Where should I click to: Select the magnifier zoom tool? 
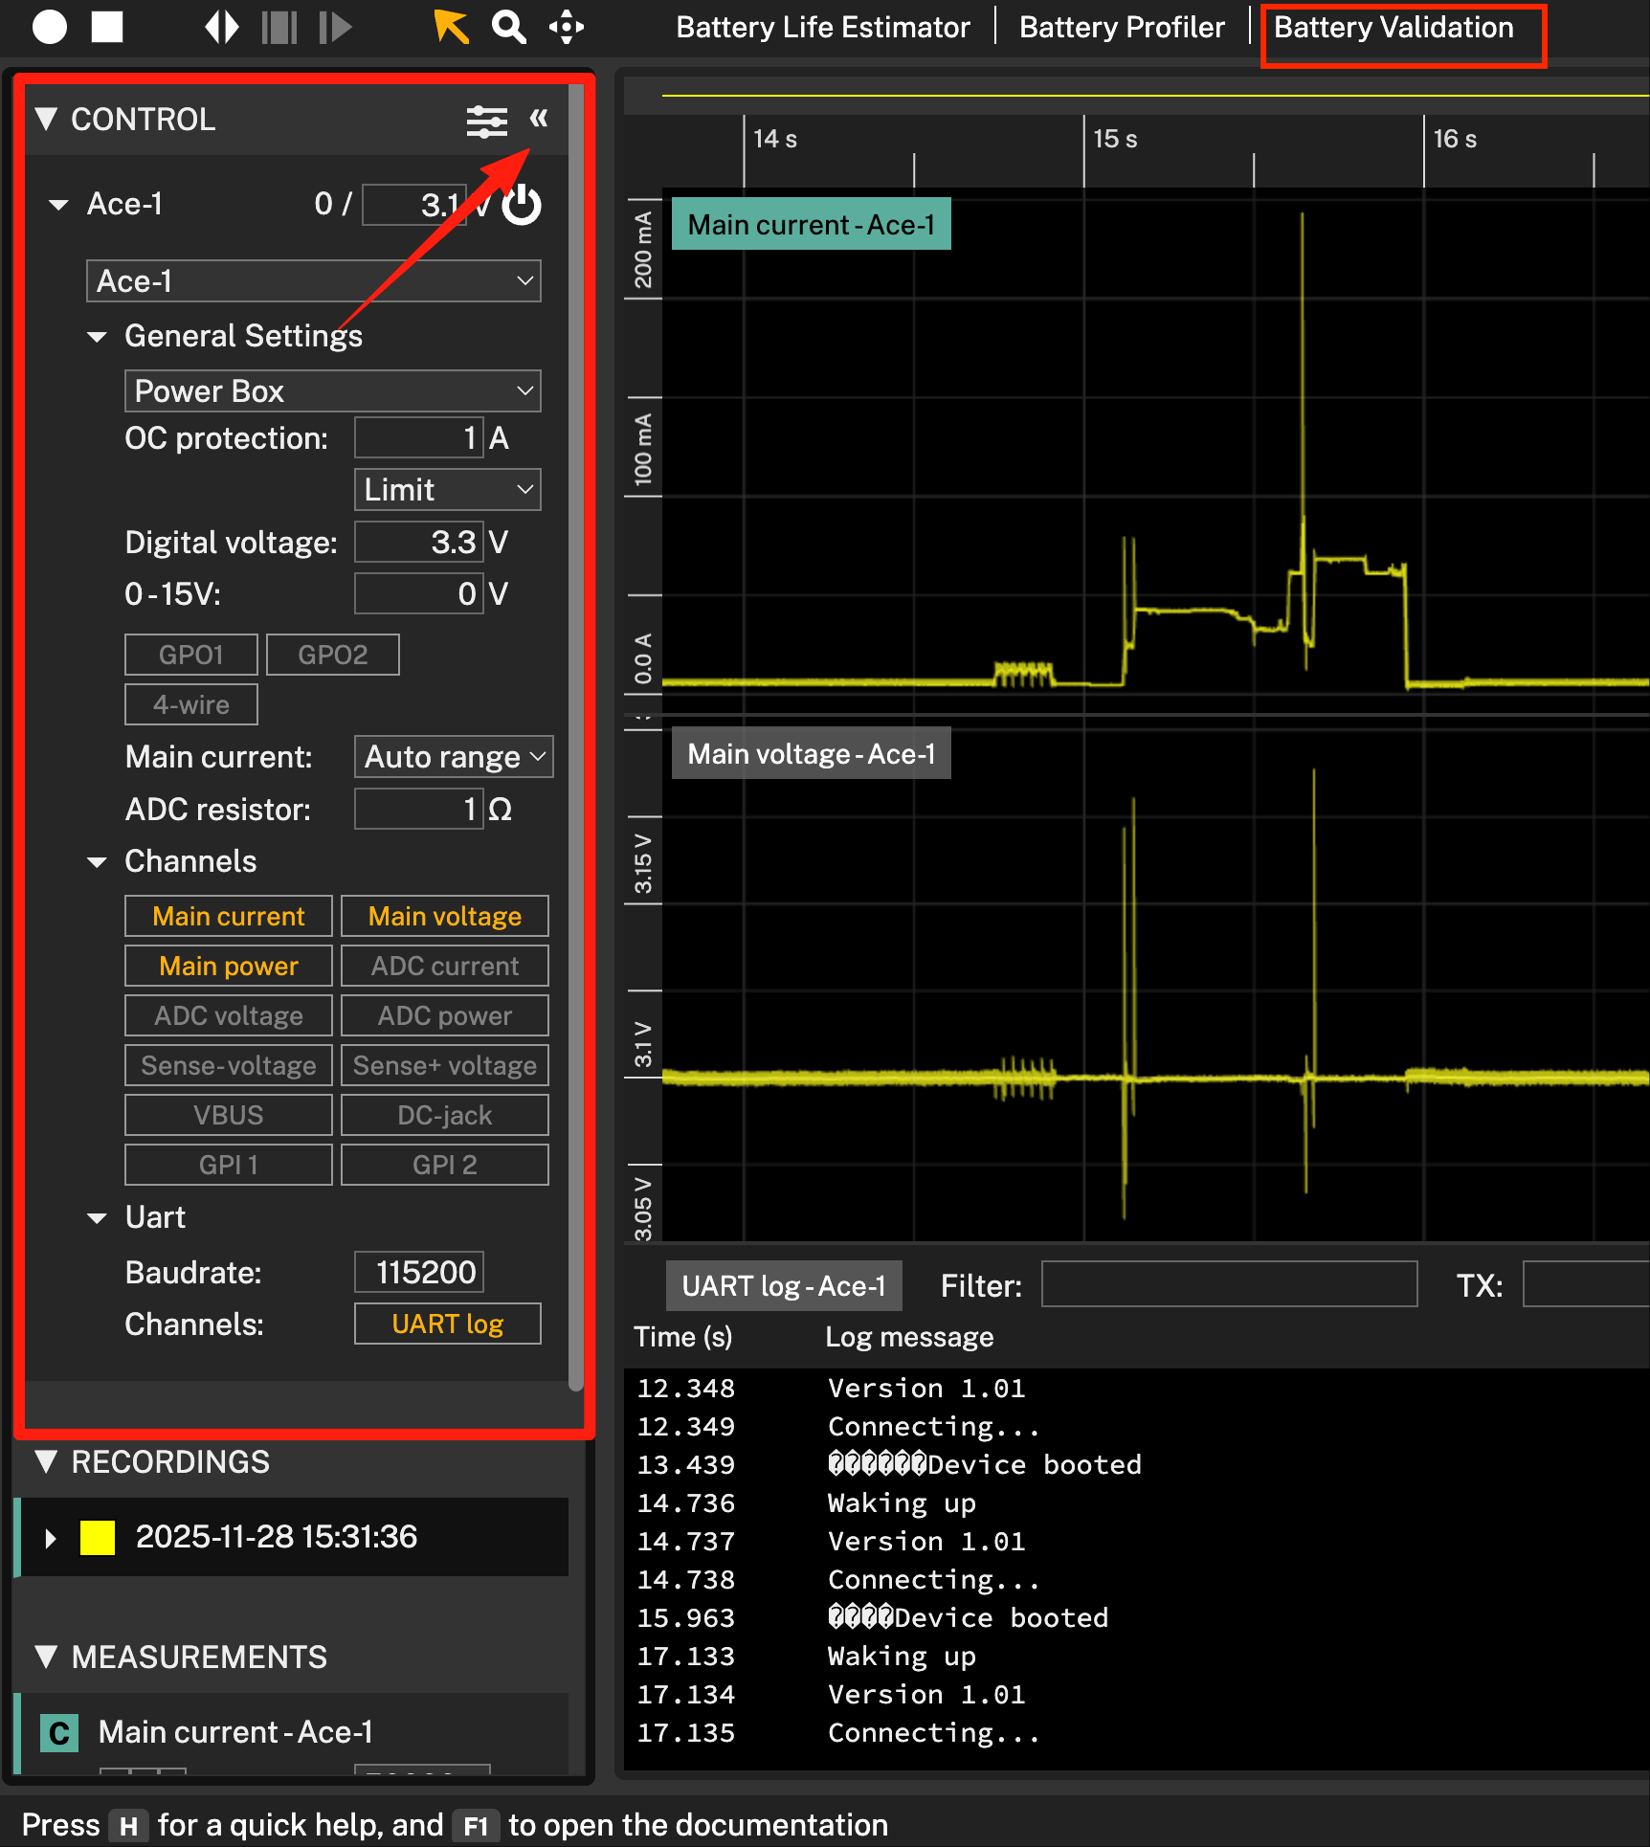pos(508,27)
